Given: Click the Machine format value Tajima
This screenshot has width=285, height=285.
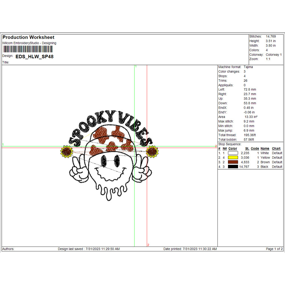Looking at the screenshot, I should 248,67.
